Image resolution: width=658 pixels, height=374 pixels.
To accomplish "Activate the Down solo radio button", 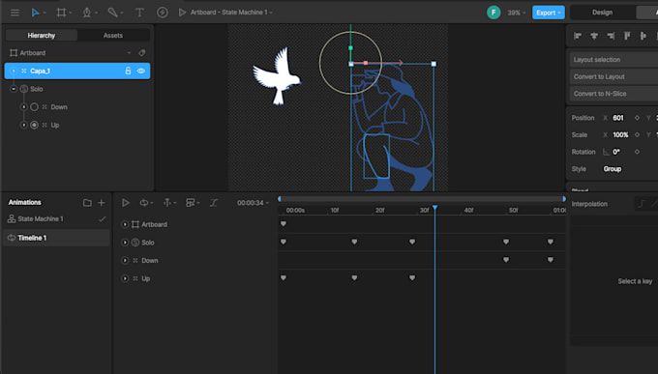I will coord(35,107).
